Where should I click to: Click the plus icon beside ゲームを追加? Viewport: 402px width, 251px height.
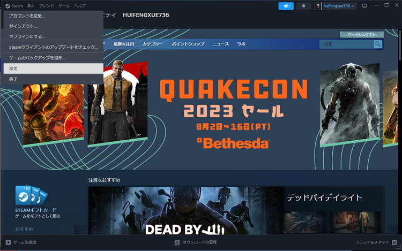pos(8,242)
